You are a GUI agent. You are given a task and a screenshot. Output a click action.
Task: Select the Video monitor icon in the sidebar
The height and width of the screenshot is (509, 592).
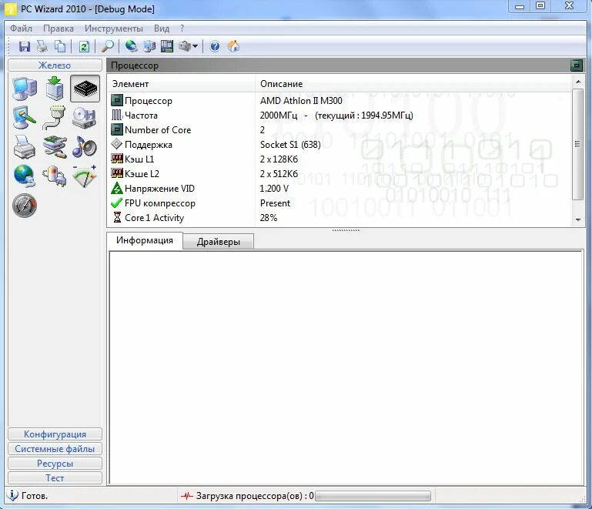tap(25, 118)
